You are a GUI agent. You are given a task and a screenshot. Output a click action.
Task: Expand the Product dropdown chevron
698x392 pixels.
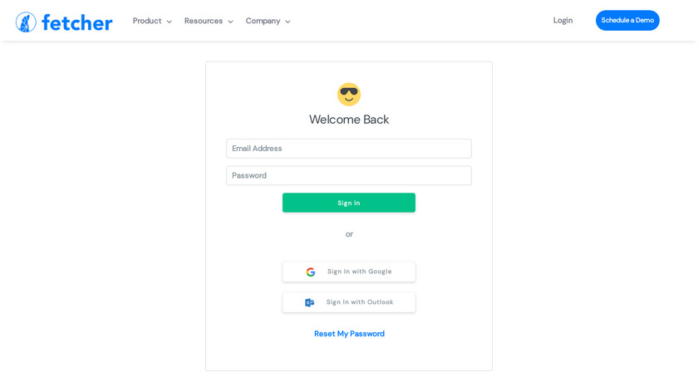pyautogui.click(x=170, y=22)
